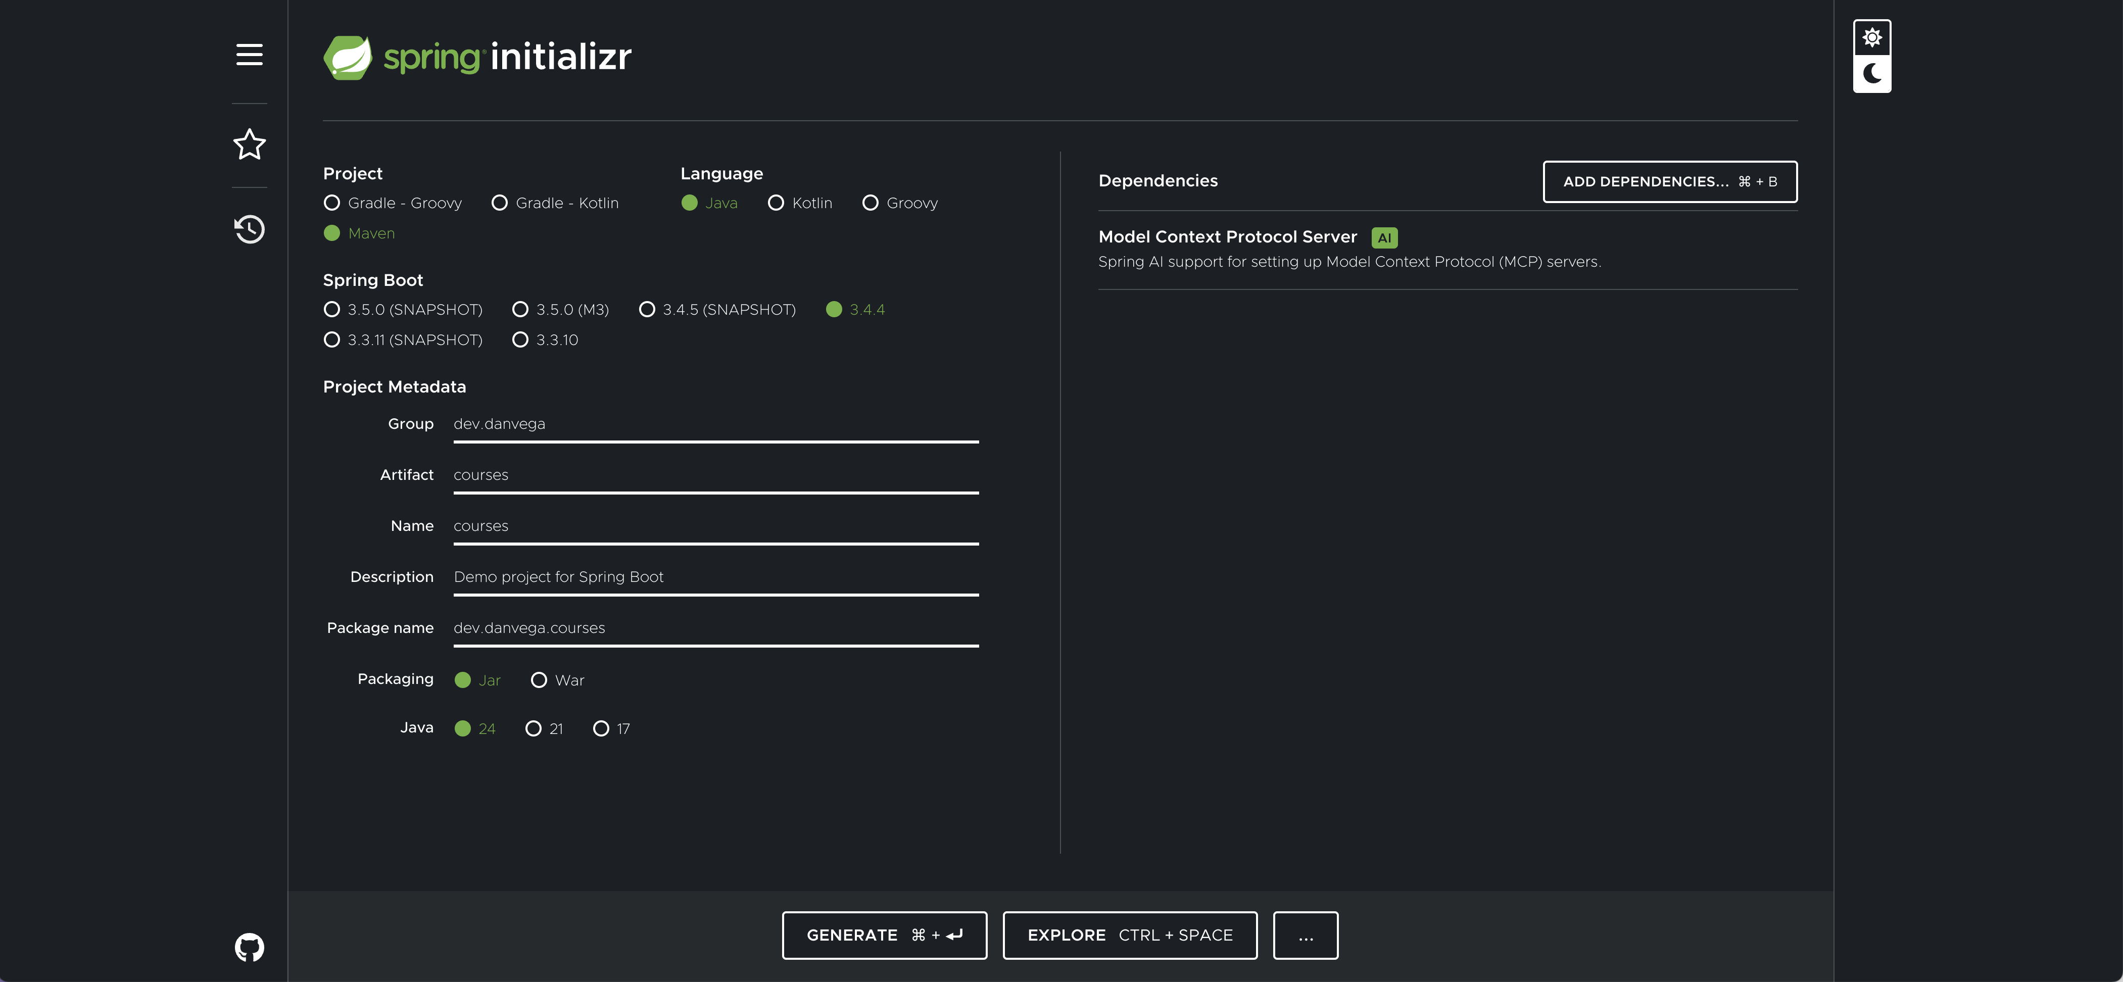The height and width of the screenshot is (982, 2123).
Task: Click the Model Context Protocol Server dependency entry
Action: click(x=1227, y=236)
